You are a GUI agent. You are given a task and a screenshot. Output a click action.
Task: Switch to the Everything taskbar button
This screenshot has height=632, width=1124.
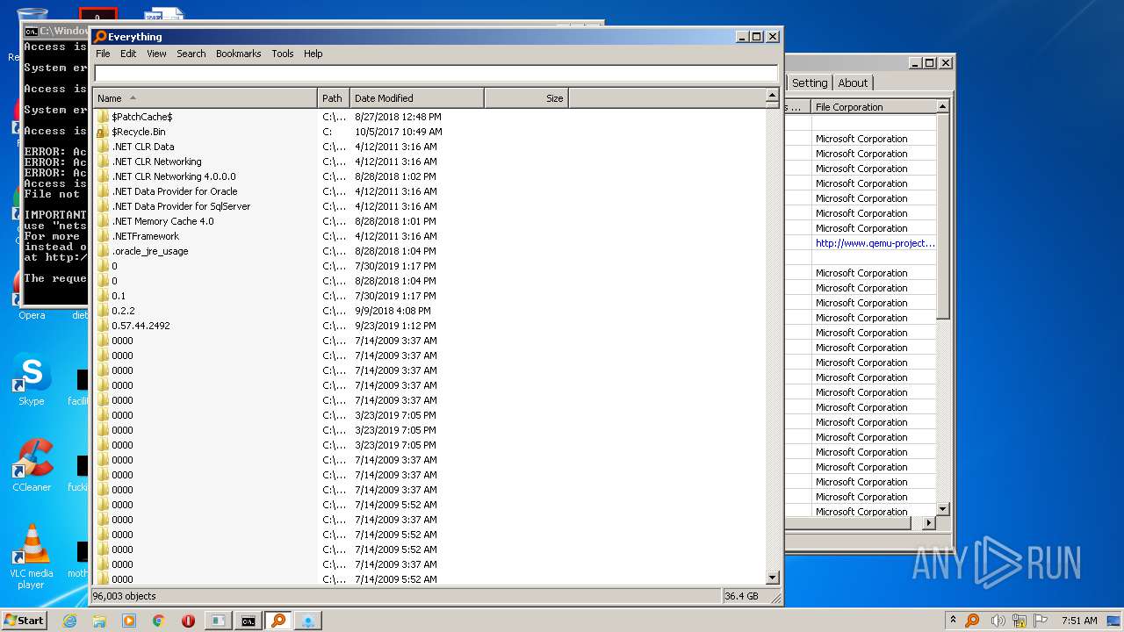[x=278, y=621]
